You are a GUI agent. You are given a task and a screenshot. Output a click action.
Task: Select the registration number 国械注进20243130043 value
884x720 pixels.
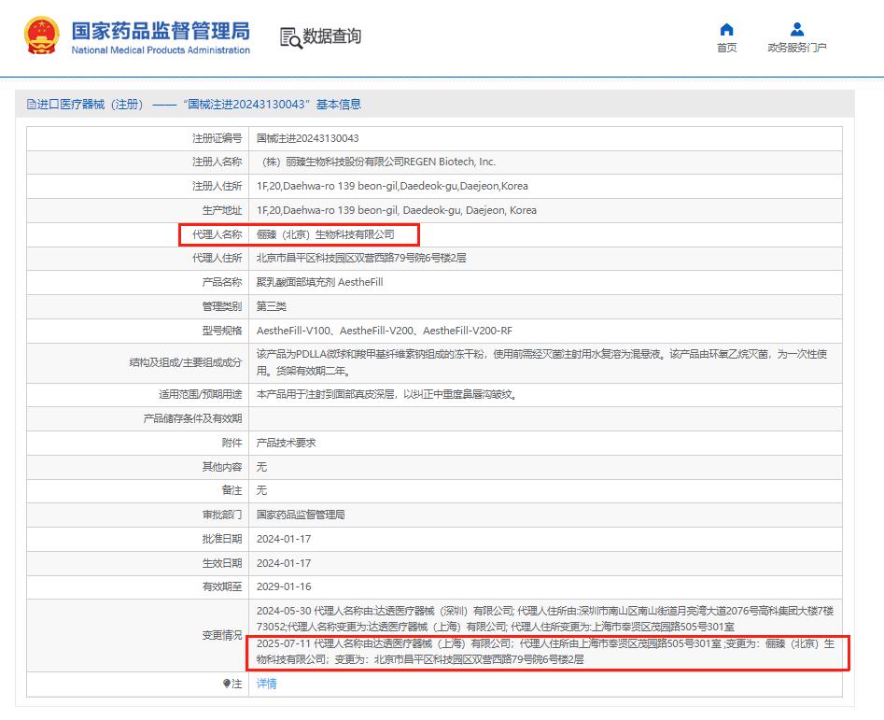308,138
